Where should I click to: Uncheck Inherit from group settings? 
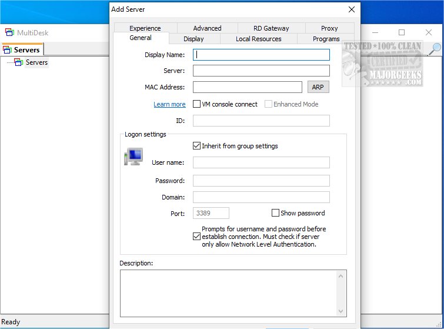pos(197,146)
